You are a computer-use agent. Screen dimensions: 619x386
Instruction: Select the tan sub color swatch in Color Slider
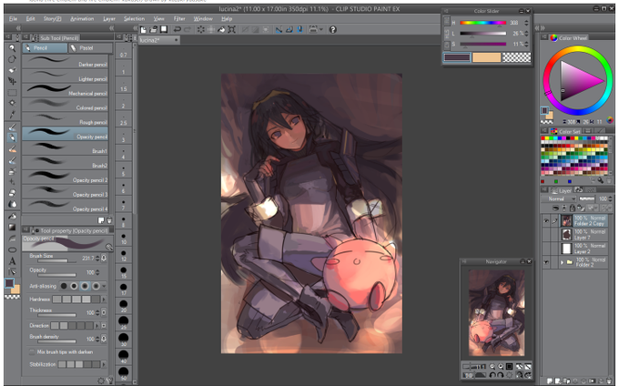click(486, 57)
